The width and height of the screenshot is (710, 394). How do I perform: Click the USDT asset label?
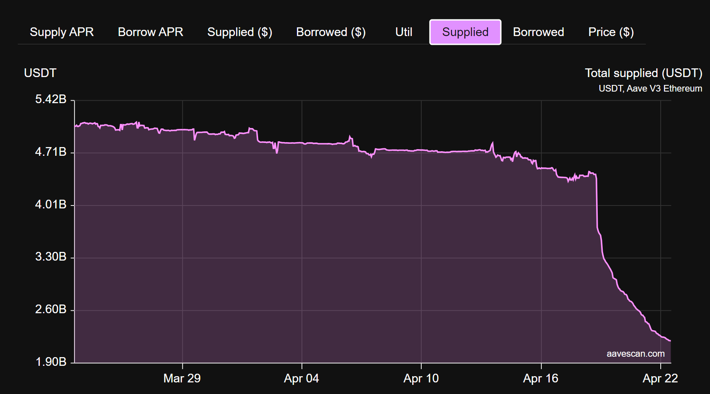click(x=40, y=73)
